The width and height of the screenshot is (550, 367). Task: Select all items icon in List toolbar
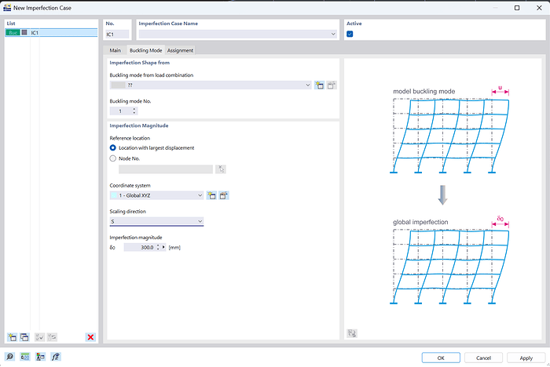click(x=39, y=337)
